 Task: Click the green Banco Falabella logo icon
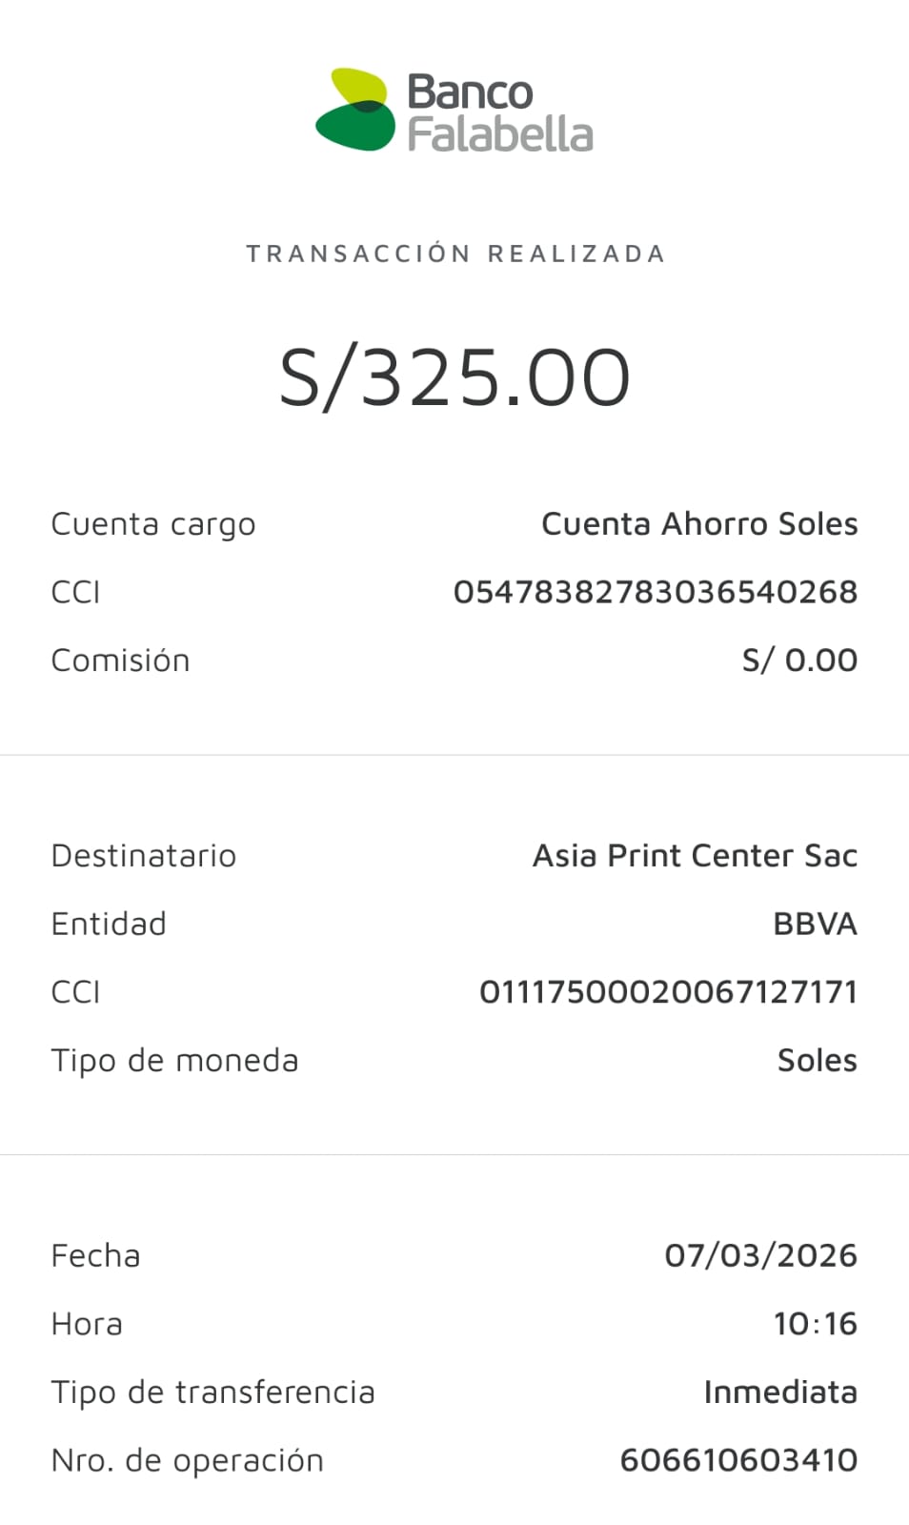[354, 110]
